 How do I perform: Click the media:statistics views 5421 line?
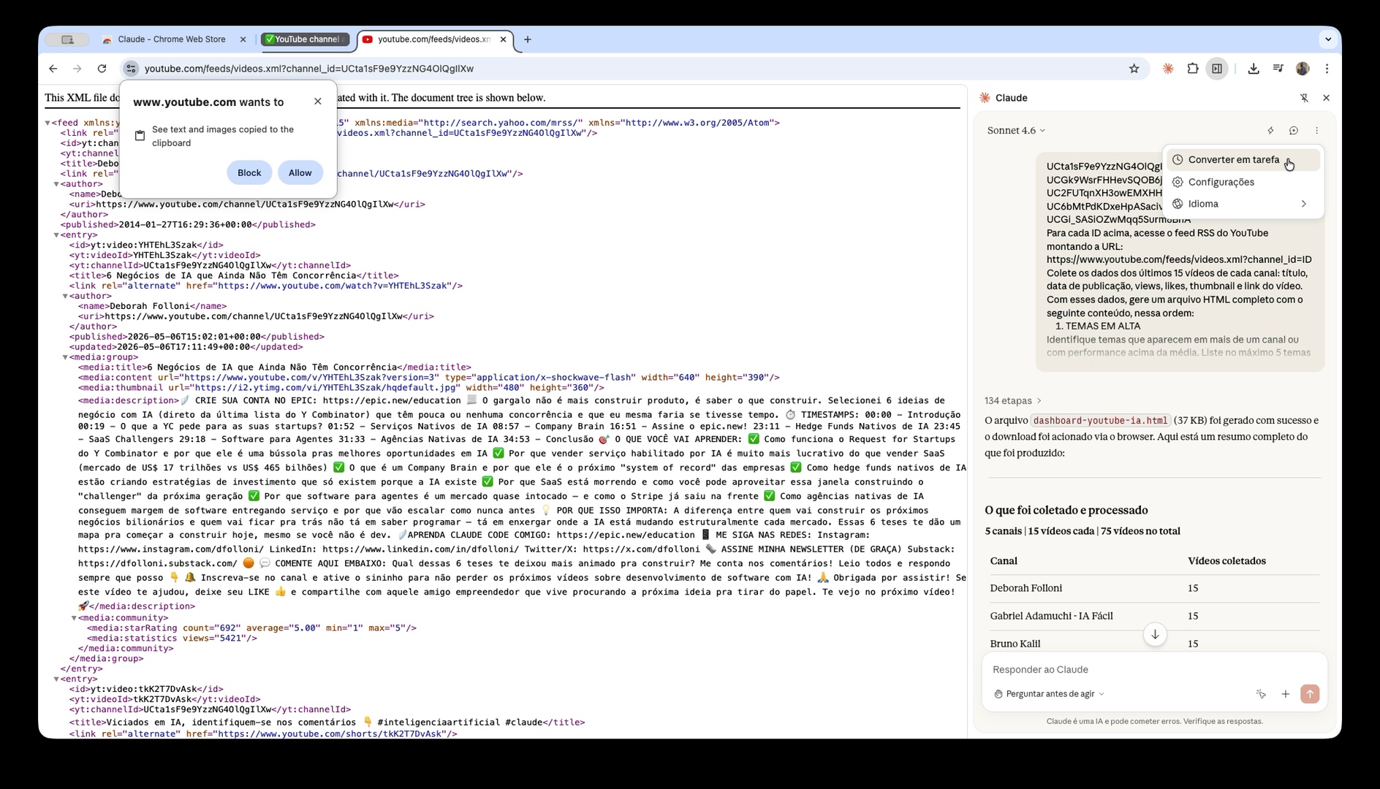[172, 639]
